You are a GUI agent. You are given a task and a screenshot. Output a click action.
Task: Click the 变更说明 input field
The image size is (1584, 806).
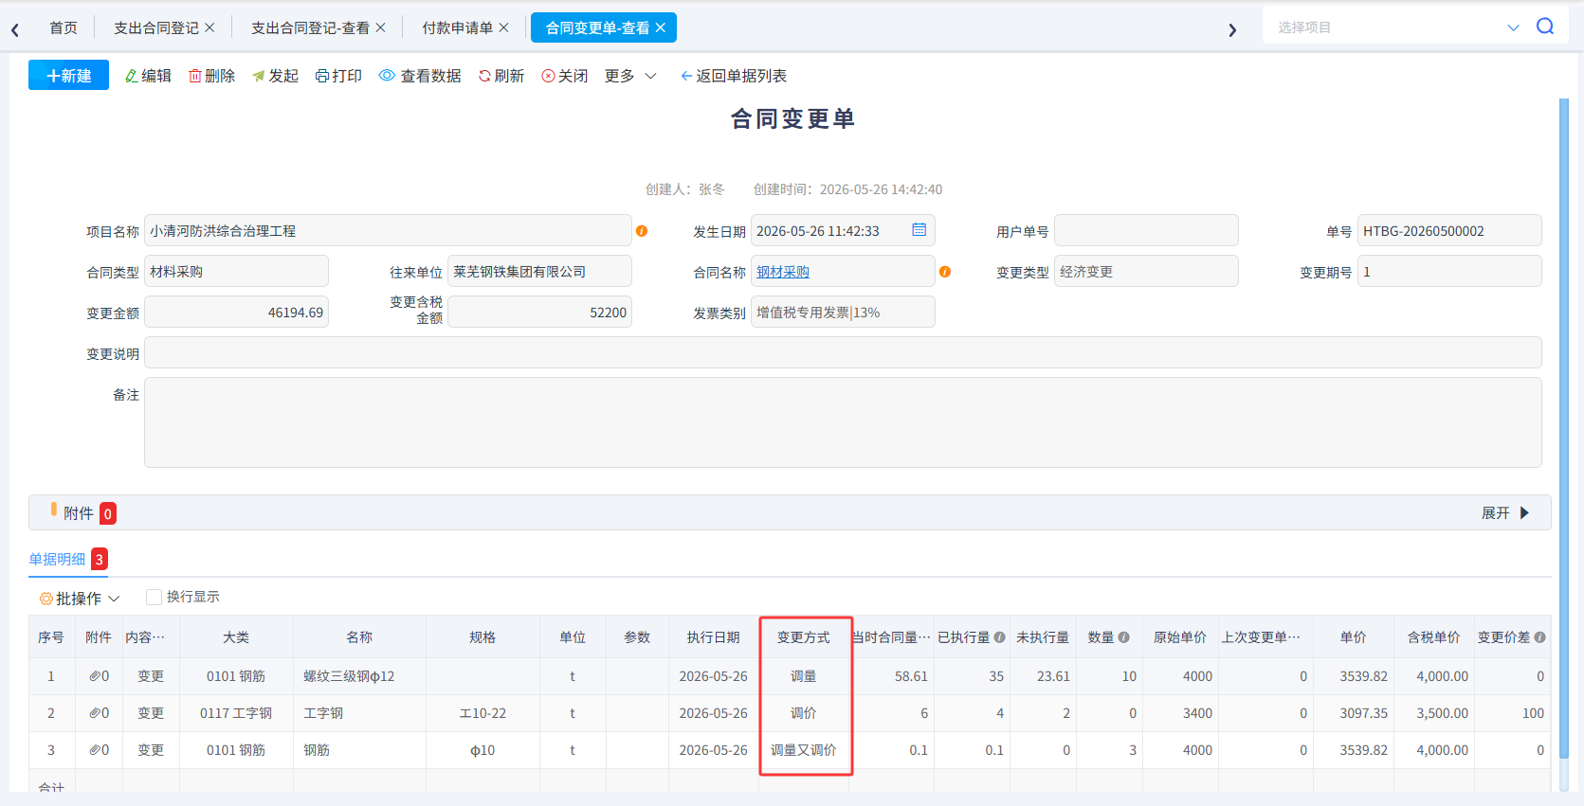(843, 353)
